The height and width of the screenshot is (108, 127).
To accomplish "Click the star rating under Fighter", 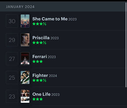I will click(x=39, y=80).
